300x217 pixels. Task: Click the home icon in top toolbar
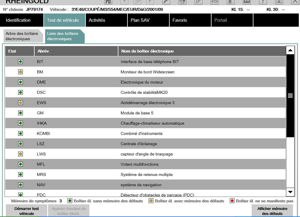108,2
